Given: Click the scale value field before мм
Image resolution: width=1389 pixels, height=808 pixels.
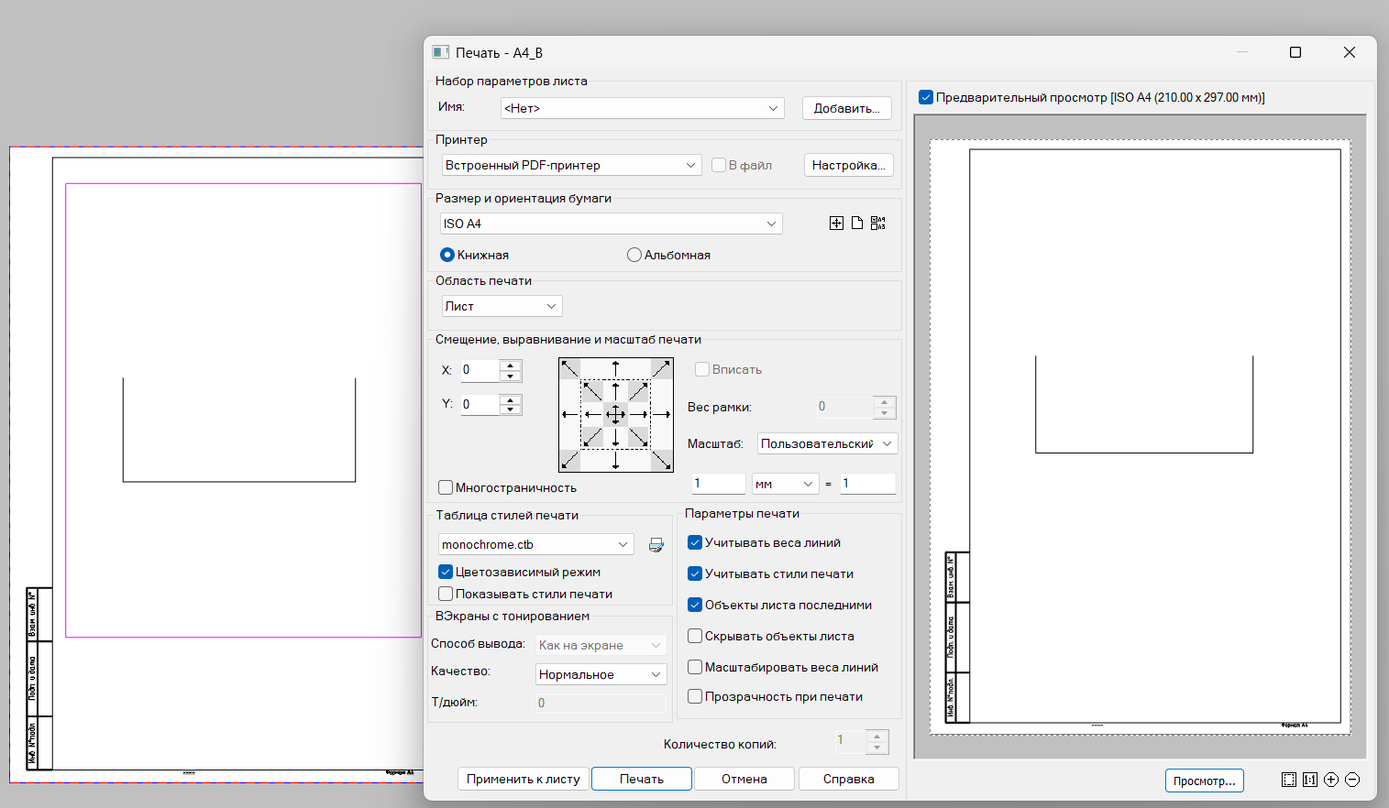Looking at the screenshot, I should click(x=718, y=484).
